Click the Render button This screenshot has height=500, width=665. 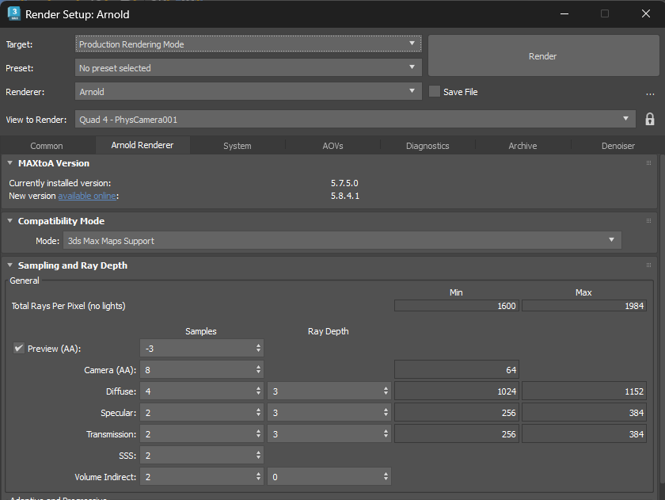[543, 55]
